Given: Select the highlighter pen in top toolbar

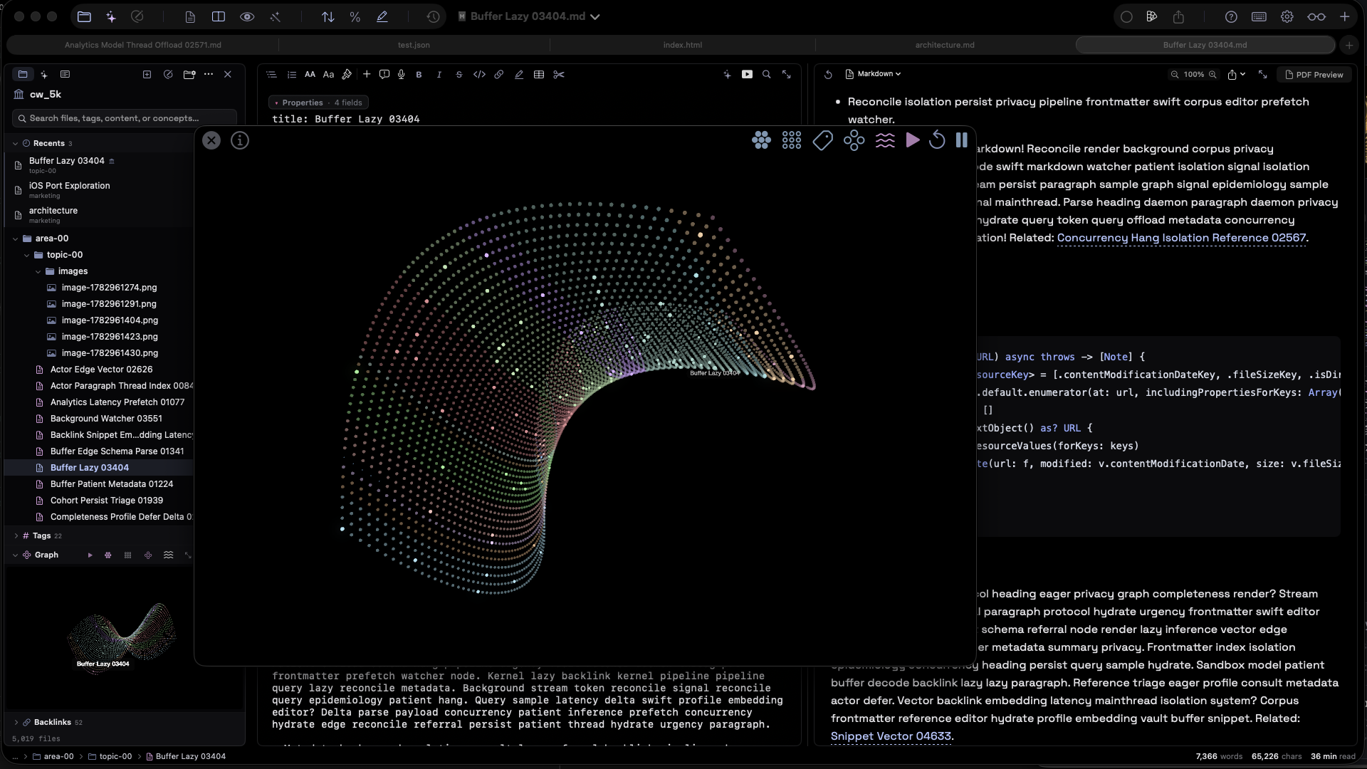Looking at the screenshot, I should point(382,16).
